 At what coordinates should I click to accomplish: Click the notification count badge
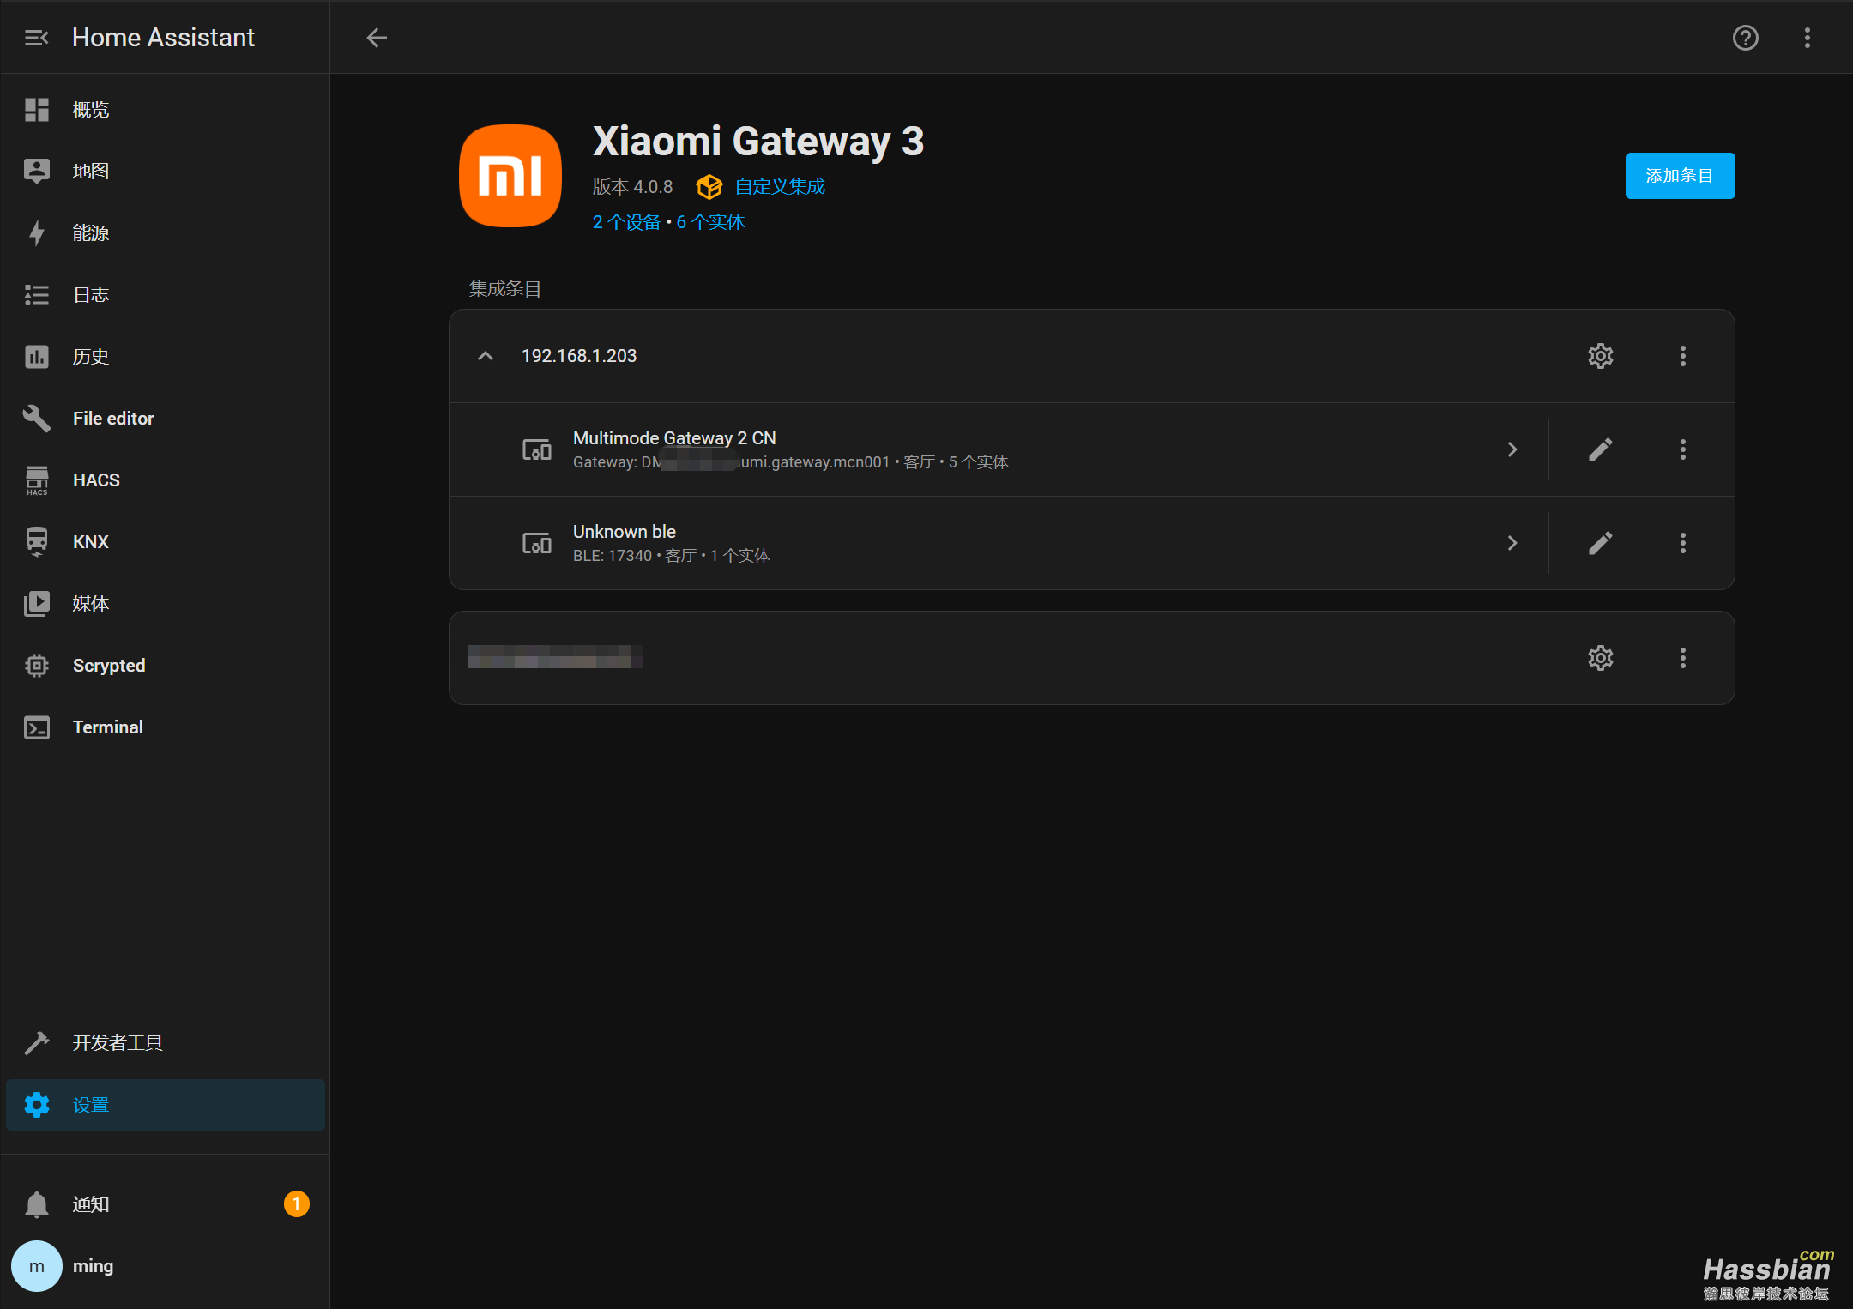pyautogui.click(x=297, y=1204)
